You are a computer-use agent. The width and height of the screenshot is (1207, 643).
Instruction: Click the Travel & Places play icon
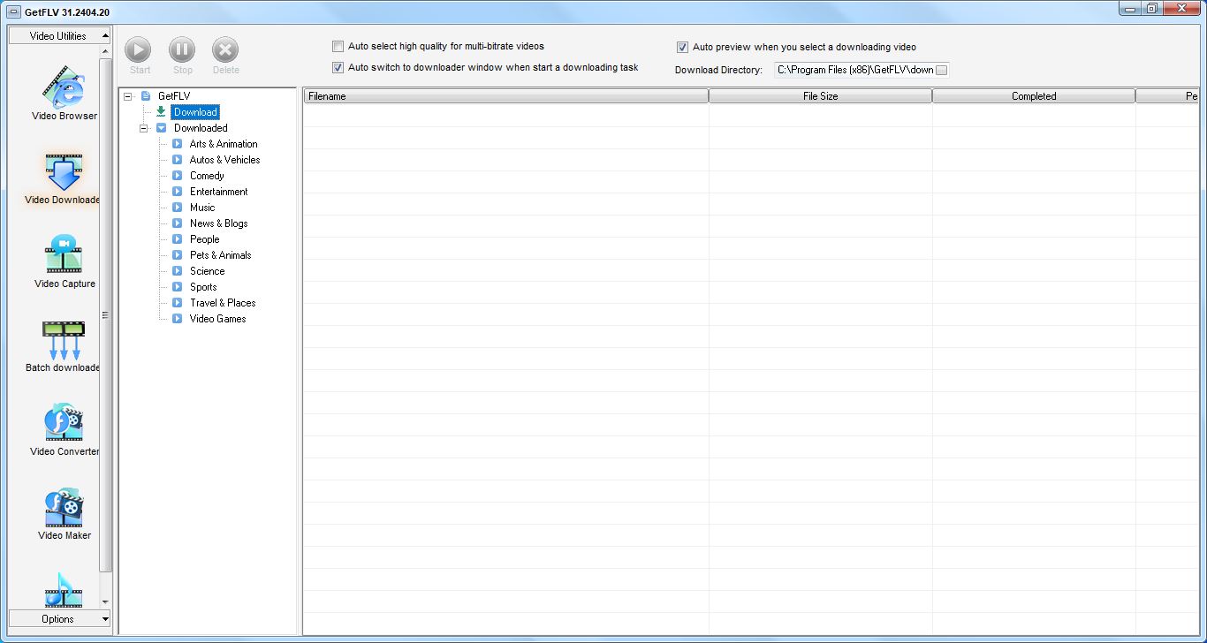coord(177,303)
